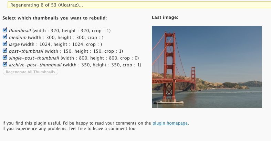Click the 'If you experience any problems' text
Viewport: 271px width, 141px height.
[x=69, y=129]
